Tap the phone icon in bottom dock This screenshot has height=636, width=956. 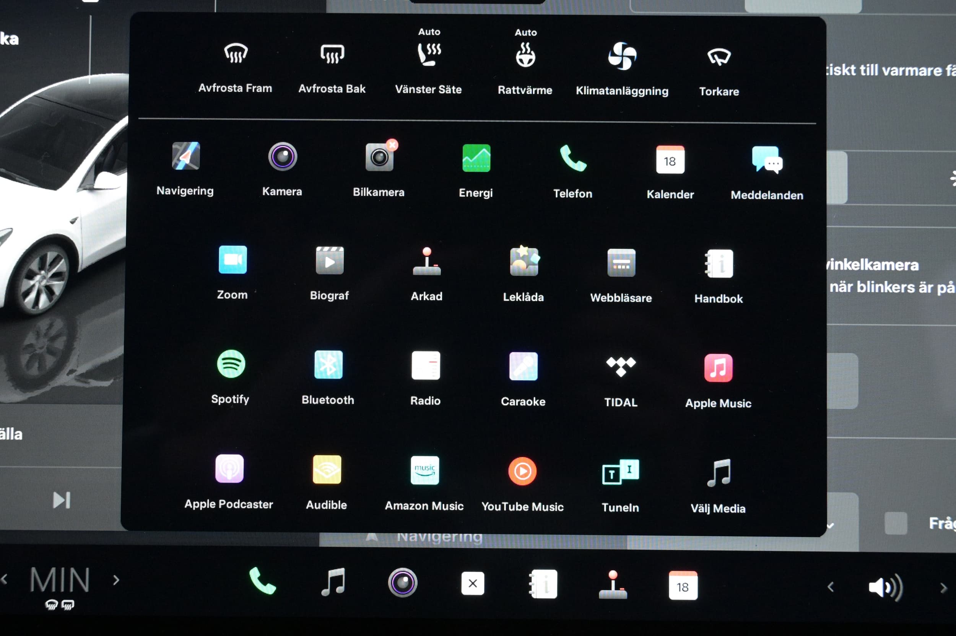coord(262,581)
